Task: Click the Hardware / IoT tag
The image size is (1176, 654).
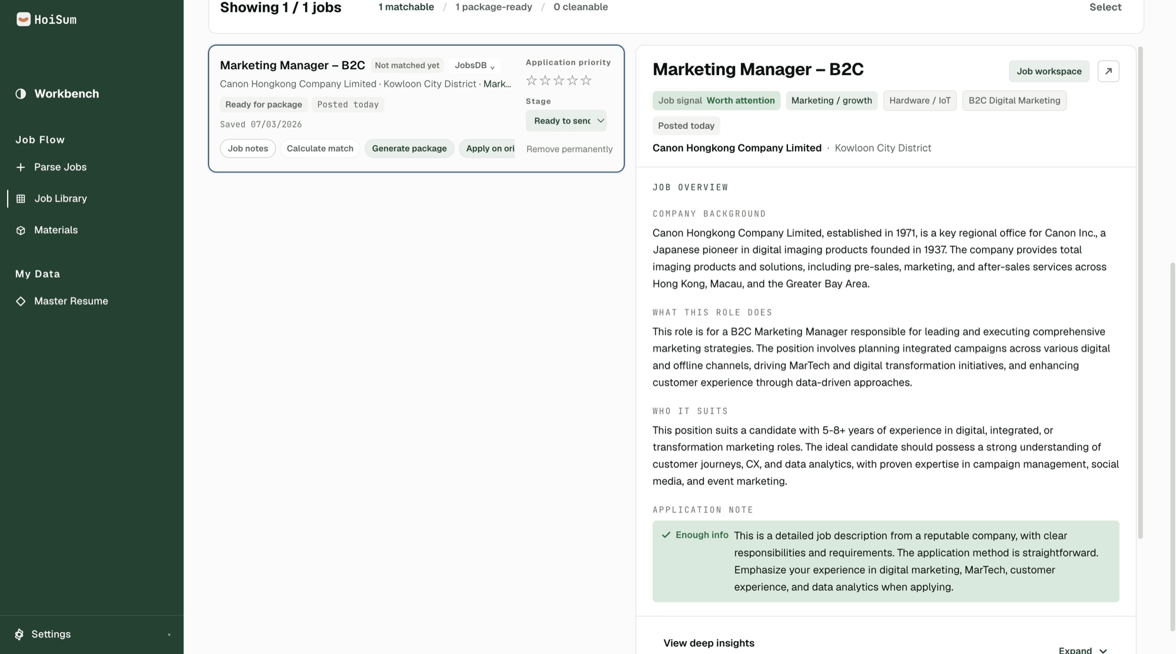Action: pos(920,100)
